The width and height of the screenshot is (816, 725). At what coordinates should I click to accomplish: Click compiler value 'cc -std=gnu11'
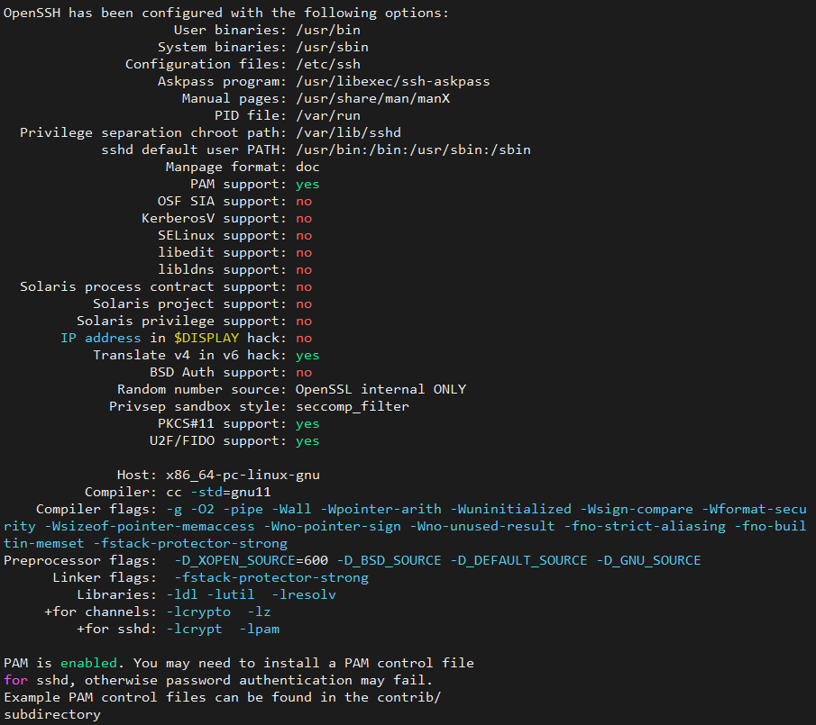tap(218, 492)
